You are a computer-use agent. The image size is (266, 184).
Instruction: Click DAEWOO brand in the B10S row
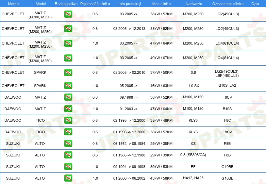[x=13, y=109]
